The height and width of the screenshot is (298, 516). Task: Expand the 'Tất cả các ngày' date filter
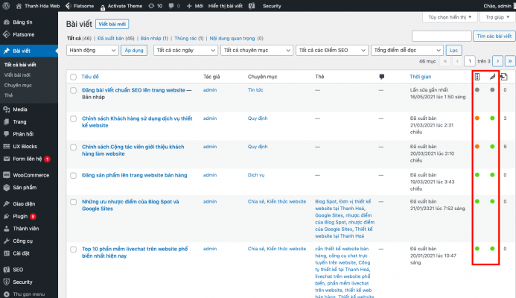tap(185, 50)
